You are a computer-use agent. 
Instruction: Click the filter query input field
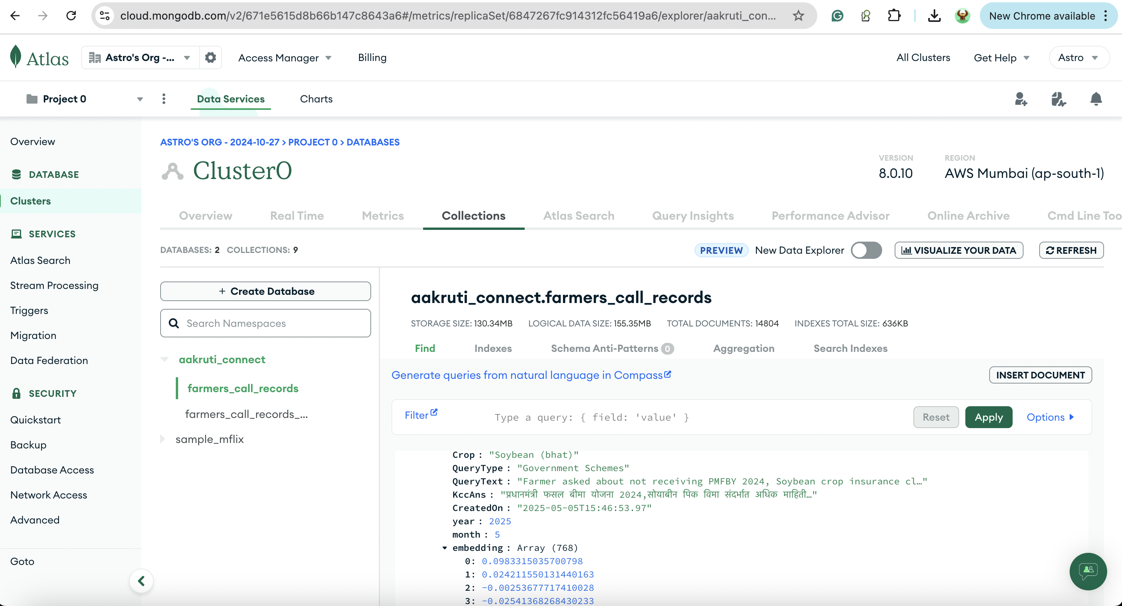coord(697,417)
